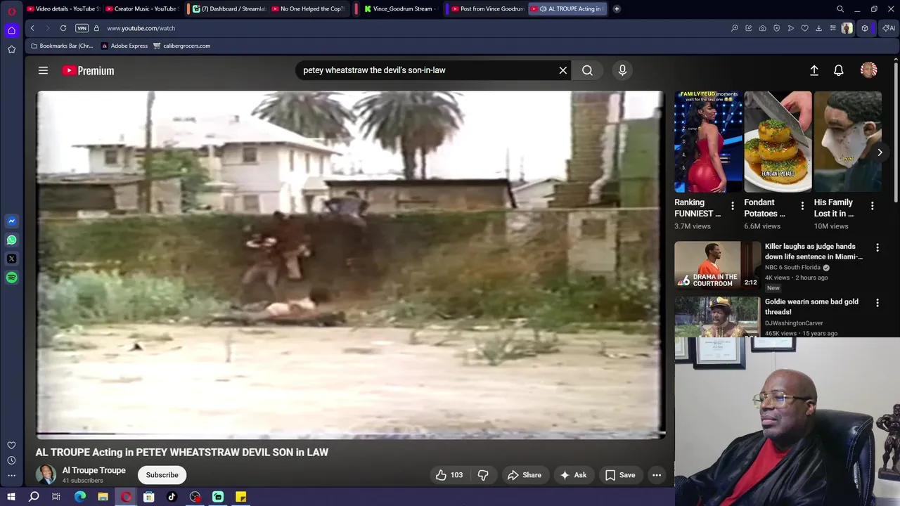Open X Twitter in Opera sidebar
Image resolution: width=900 pixels, height=506 pixels.
(x=11, y=259)
